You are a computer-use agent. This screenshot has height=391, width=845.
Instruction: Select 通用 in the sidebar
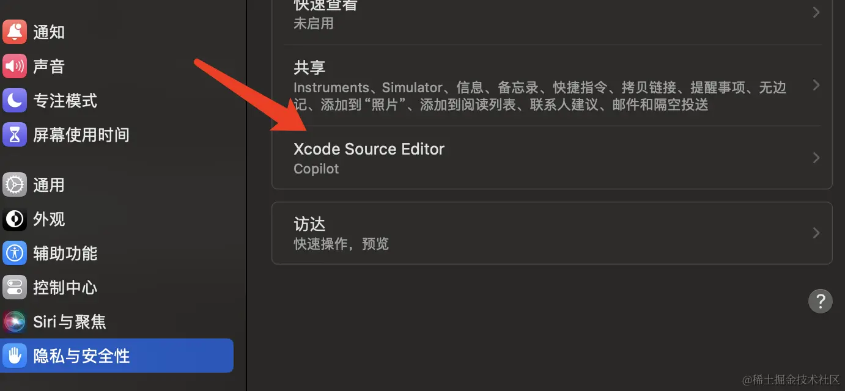[117, 185]
